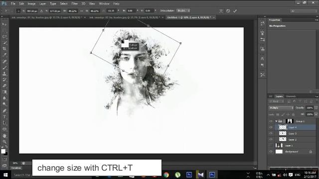The image size is (319, 179).
Task: Select the Ellipse shape tool
Action: (x=4, y=129)
